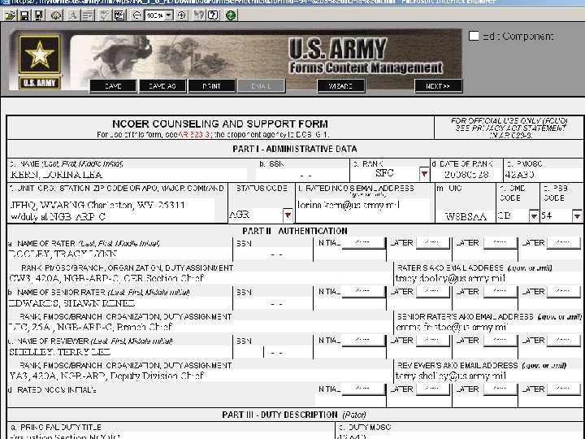
Task: Click the question mark help icon
Action: 213,15
